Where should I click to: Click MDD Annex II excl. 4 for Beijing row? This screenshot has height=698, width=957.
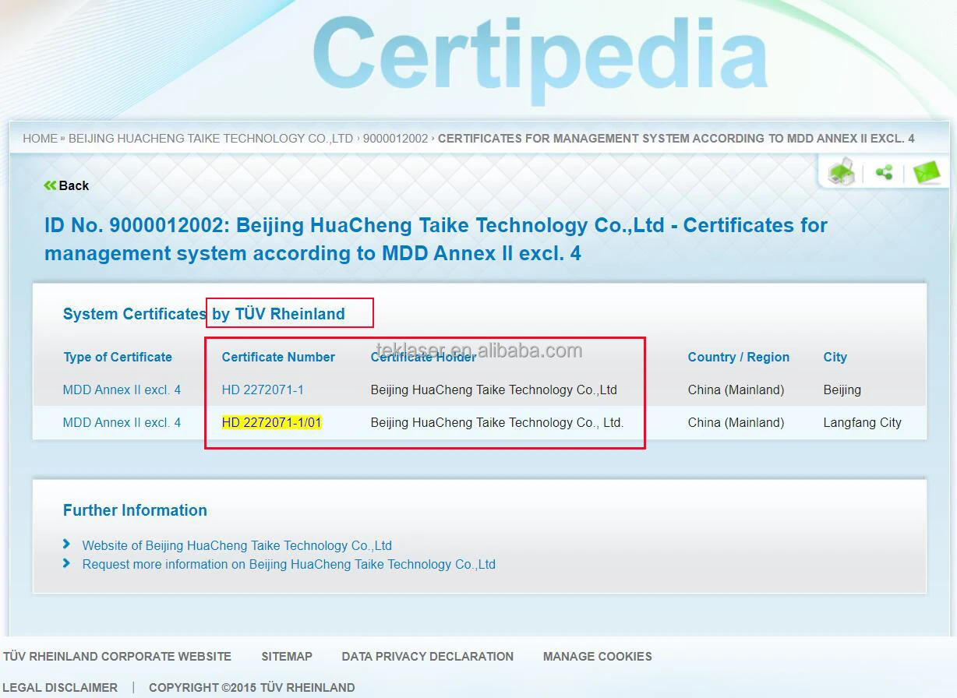pyautogui.click(x=122, y=390)
